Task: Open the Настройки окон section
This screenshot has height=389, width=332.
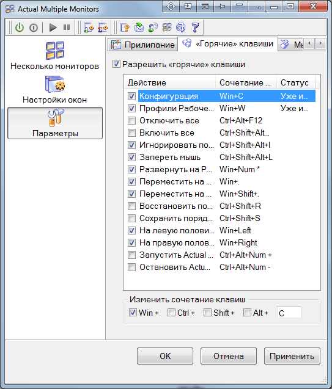Action: pyautogui.click(x=54, y=90)
